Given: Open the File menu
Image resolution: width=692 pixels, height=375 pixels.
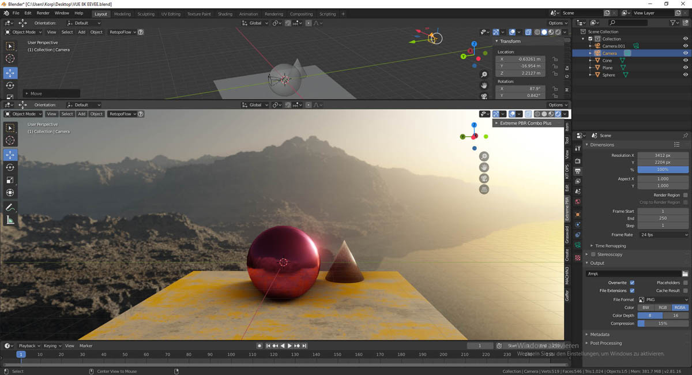Looking at the screenshot, I should (x=15, y=13).
